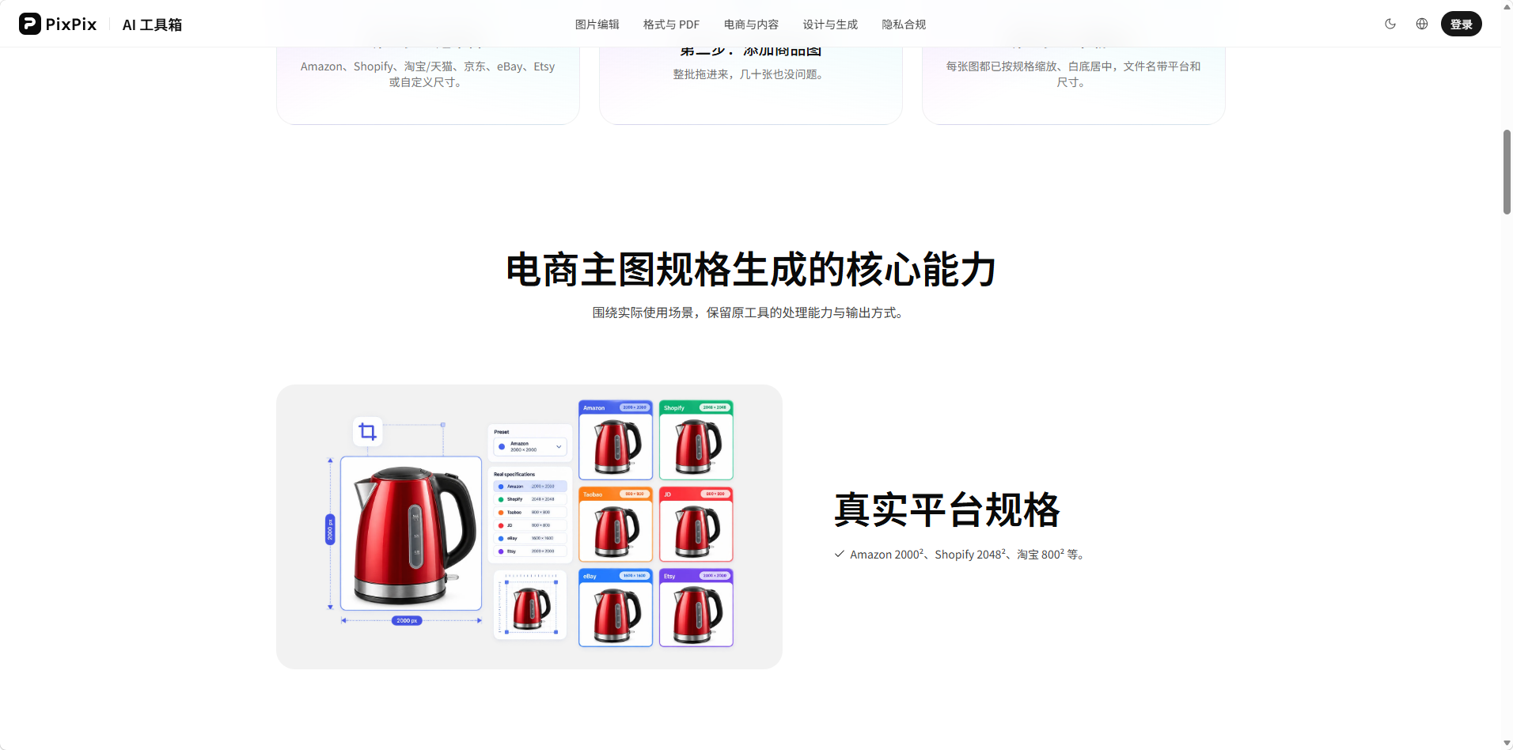This screenshot has width=1513, height=750.
Task: Open the AI 工具箱 link
Action: click(x=152, y=25)
